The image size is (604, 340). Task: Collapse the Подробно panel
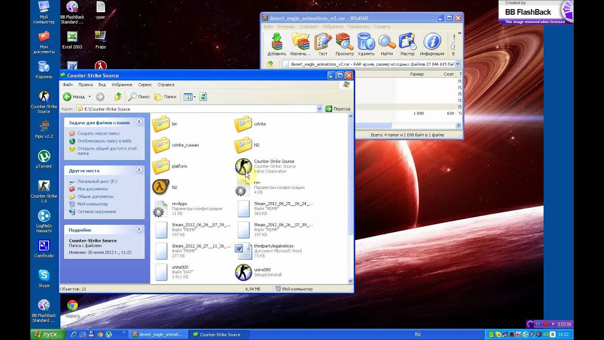(139, 229)
